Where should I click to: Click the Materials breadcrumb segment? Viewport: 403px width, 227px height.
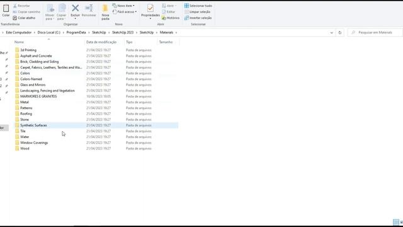click(x=166, y=32)
